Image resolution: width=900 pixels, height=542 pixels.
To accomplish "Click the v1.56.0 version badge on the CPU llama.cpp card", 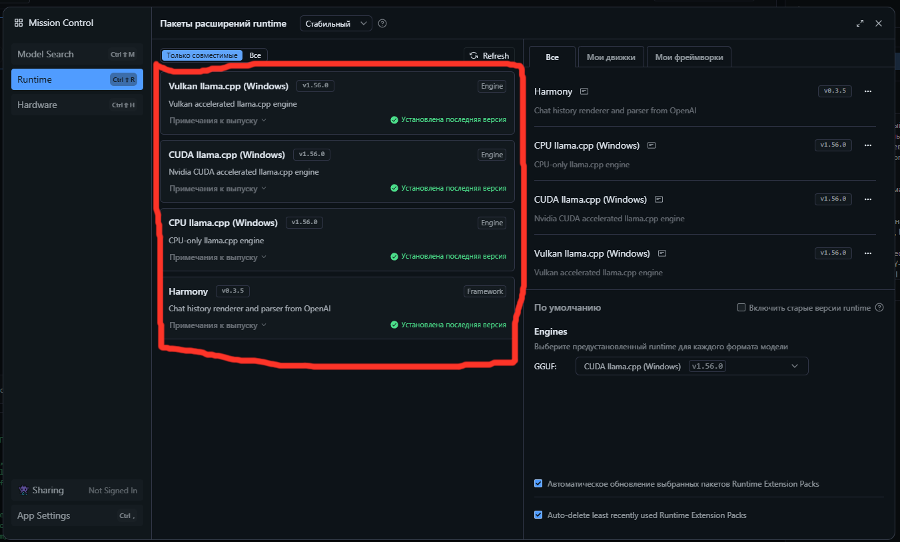I will point(304,223).
